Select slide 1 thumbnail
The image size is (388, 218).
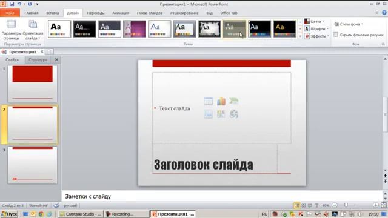click(32, 84)
